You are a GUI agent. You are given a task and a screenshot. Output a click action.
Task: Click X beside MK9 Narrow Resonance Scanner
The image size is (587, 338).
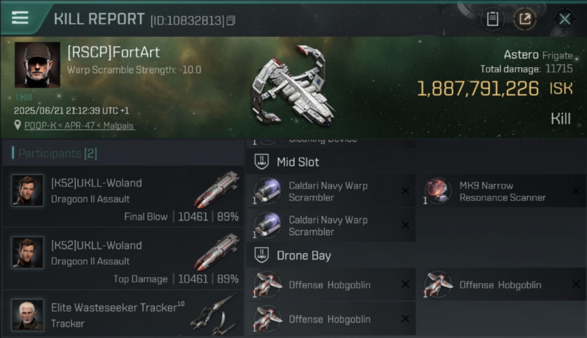point(576,191)
